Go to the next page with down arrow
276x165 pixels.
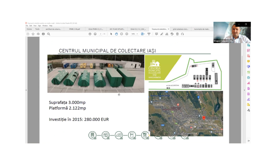pyautogui.click(x=95, y=34)
